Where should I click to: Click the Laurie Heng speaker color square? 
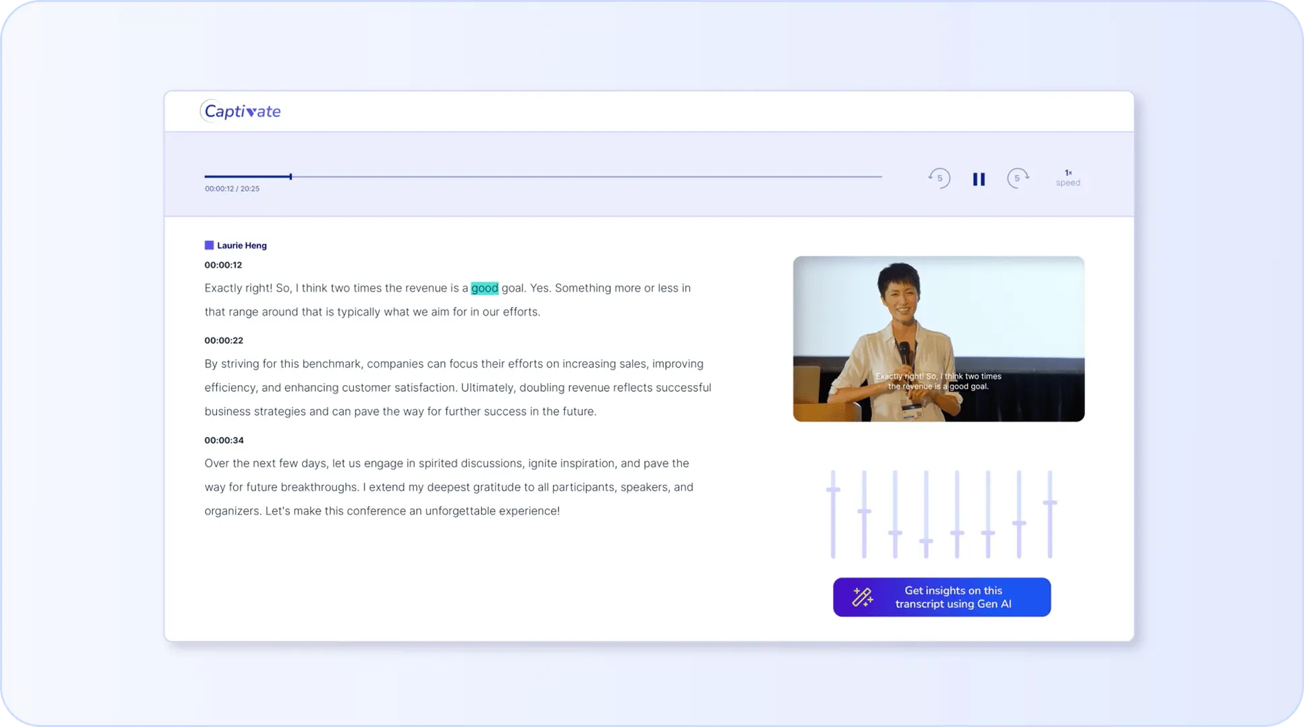tap(209, 246)
